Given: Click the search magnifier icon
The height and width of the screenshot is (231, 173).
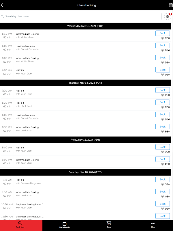Looking at the screenshot, I should tap(3, 16).
